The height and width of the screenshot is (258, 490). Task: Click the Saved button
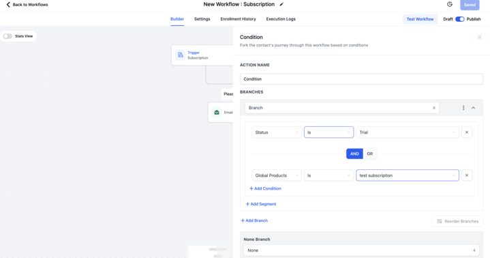470,5
